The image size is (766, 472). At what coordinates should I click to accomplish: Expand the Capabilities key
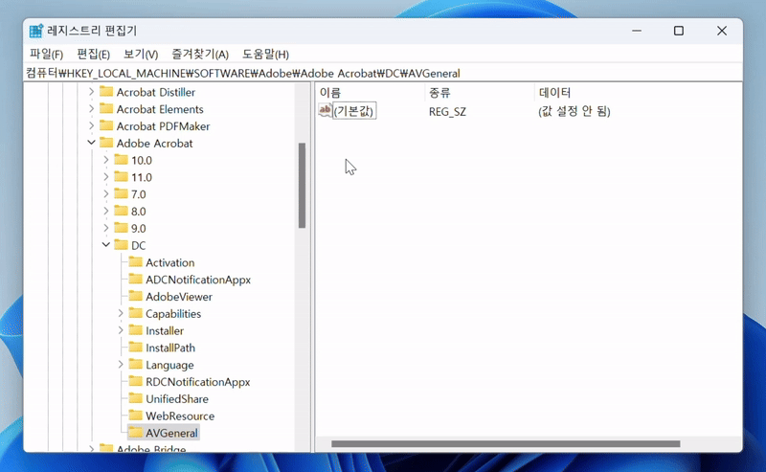(121, 313)
